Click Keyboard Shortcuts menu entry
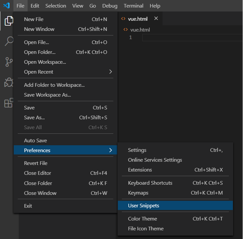This screenshot has height=239, width=243. [150, 183]
